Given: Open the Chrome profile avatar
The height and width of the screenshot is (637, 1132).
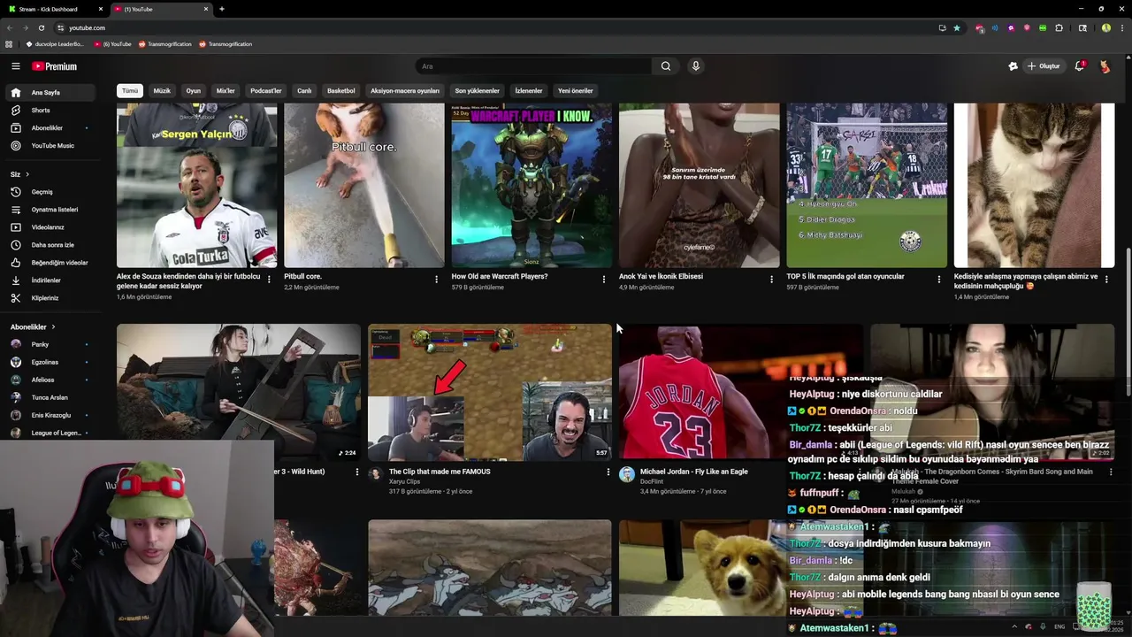Looking at the screenshot, I should pyautogui.click(x=1105, y=27).
